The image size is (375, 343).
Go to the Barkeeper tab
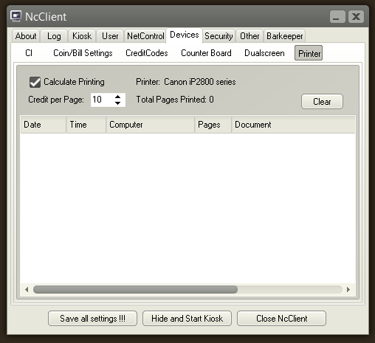pos(285,36)
